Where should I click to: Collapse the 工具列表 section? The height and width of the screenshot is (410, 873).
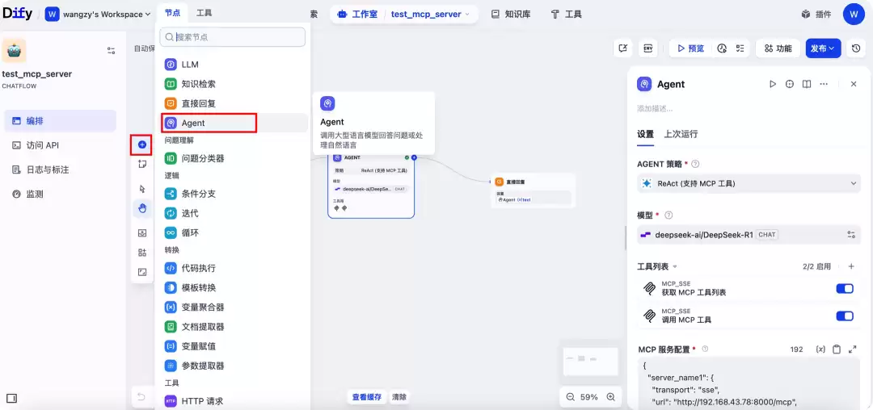657,266
